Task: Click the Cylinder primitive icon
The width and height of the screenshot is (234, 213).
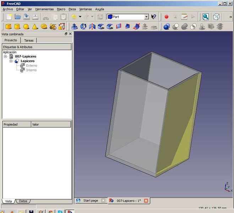Action: 17,27
